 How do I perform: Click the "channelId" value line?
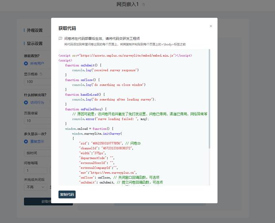106,148
